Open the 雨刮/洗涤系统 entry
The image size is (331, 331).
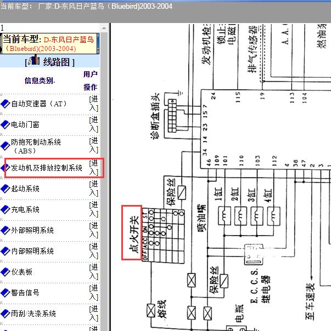click(33, 313)
